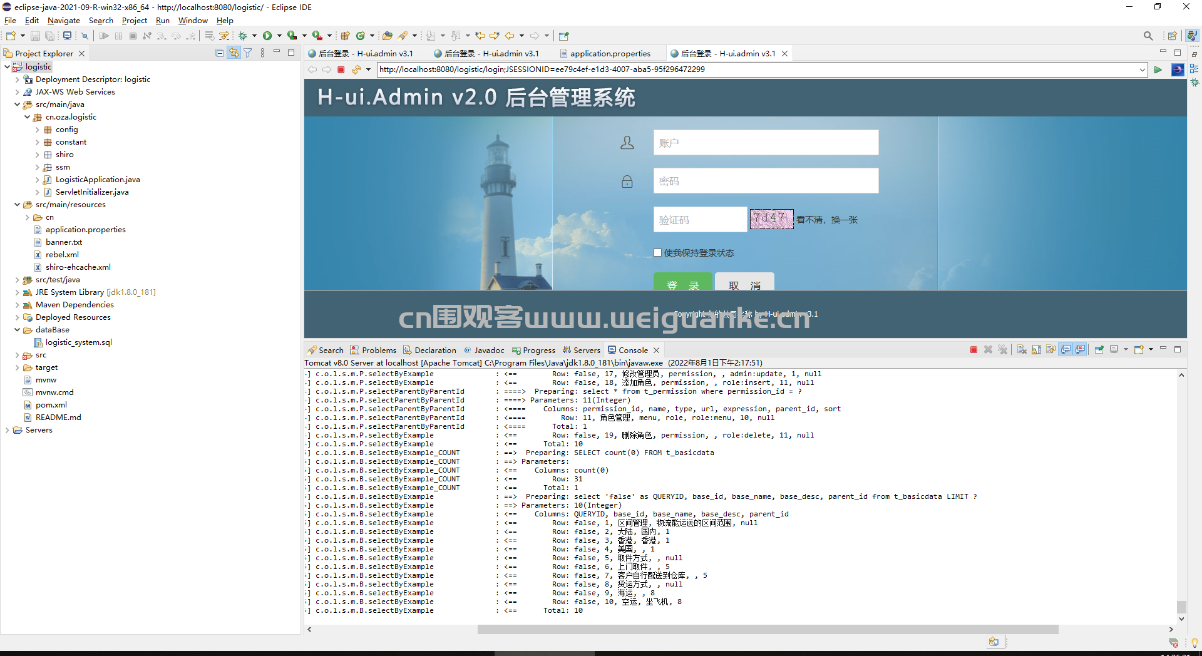
Task: Click the Save All toolbar icon
Action: click(x=49, y=36)
